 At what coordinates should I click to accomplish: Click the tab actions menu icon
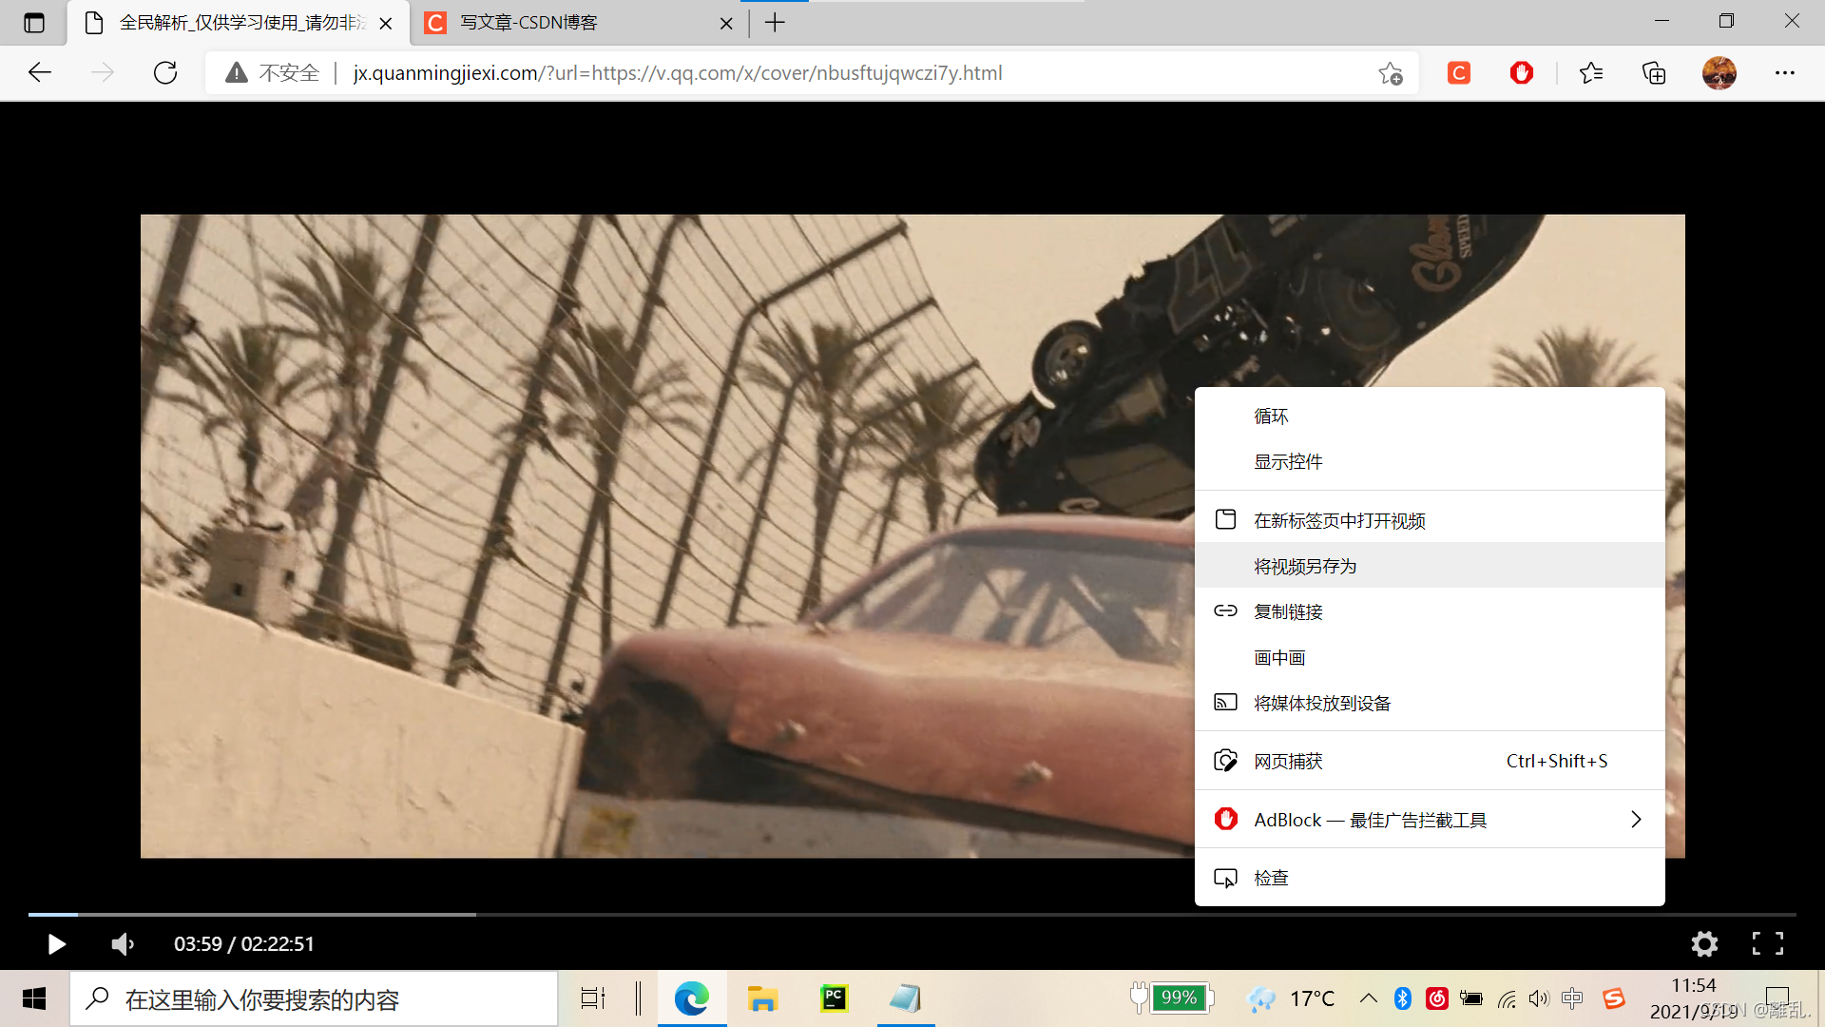[34, 23]
